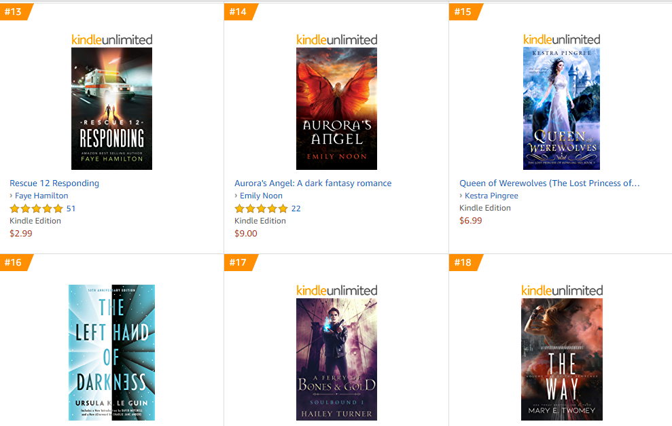Visit author Kestra Pingree's page
672x426 pixels.
pos(491,196)
